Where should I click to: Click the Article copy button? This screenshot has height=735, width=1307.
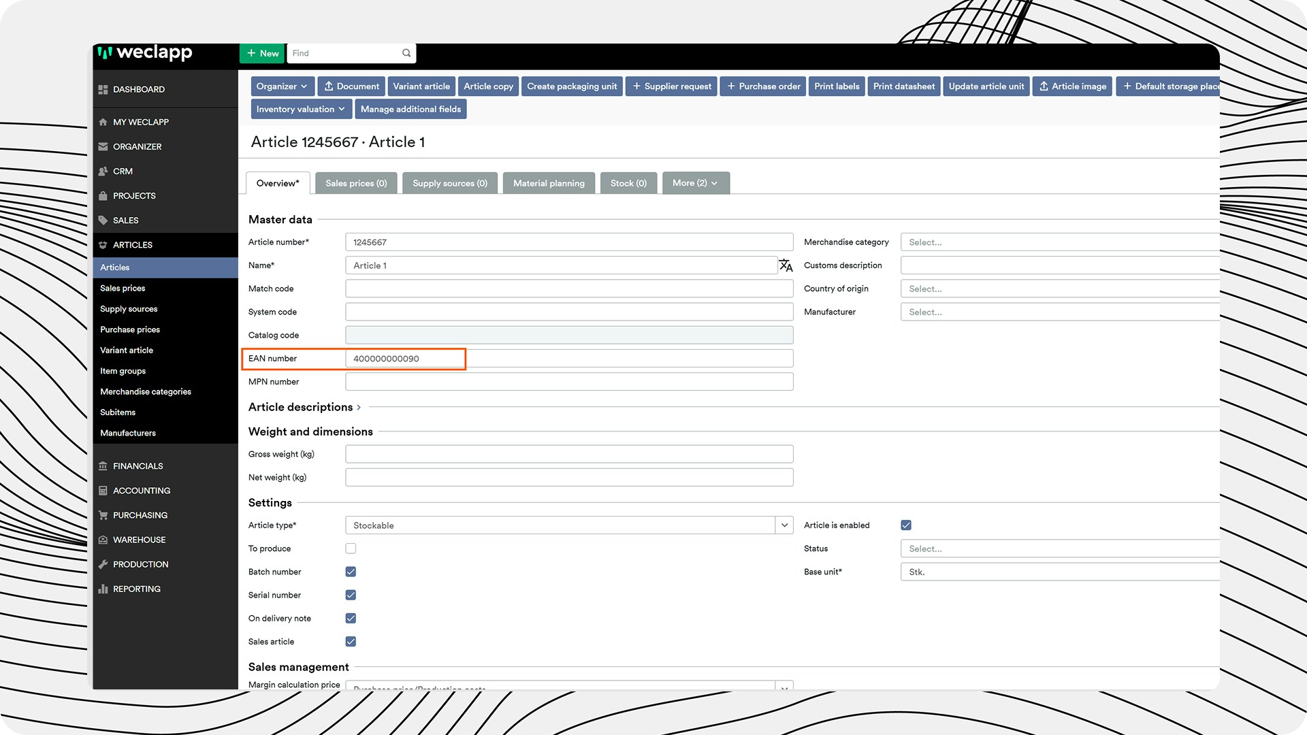488,86
